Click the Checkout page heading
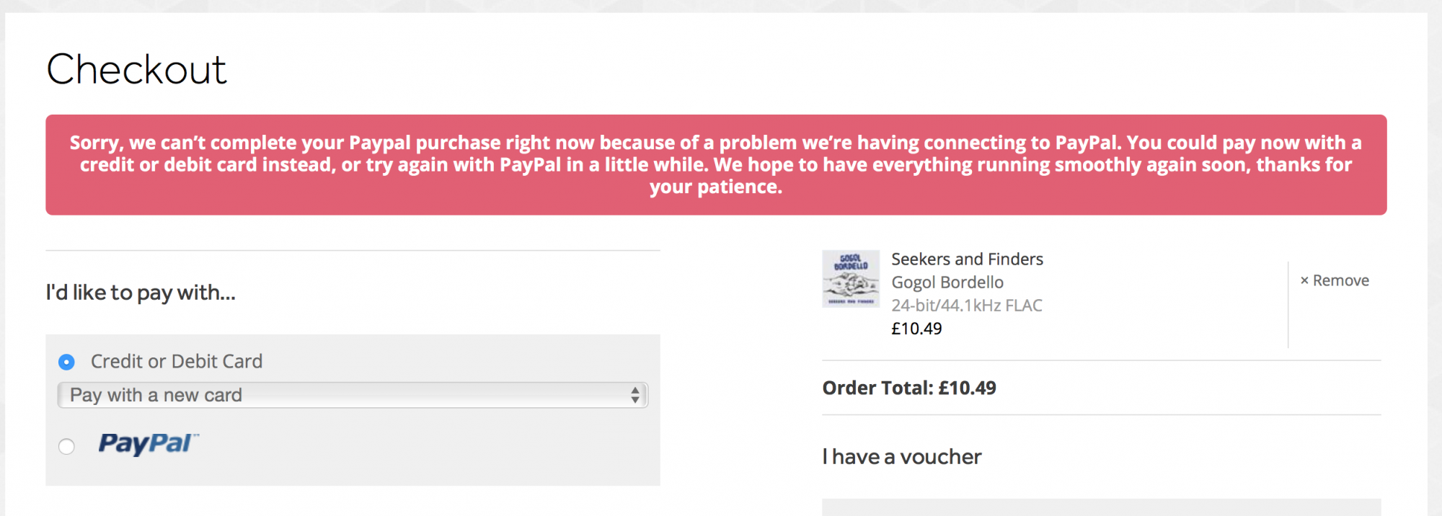 (x=137, y=69)
